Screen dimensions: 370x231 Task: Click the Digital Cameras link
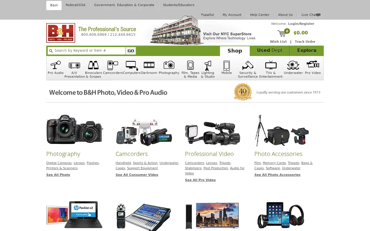(59, 163)
